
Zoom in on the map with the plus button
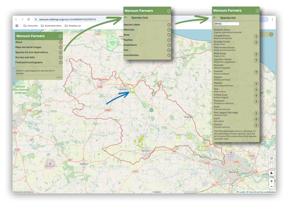click(272, 181)
